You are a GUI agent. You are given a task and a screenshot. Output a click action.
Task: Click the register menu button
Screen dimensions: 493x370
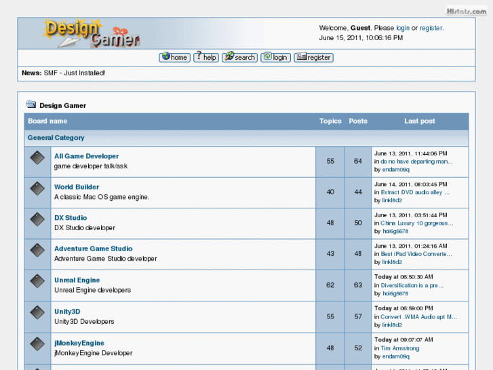[313, 57]
